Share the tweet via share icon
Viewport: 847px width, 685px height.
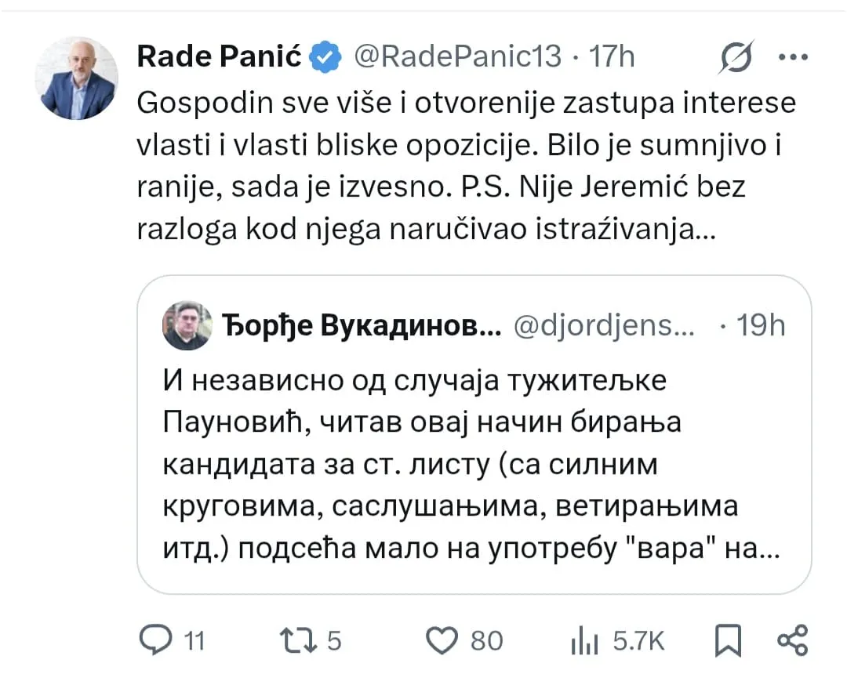(792, 641)
